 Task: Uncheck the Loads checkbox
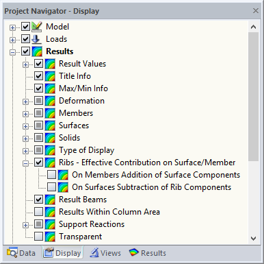(x=25, y=39)
